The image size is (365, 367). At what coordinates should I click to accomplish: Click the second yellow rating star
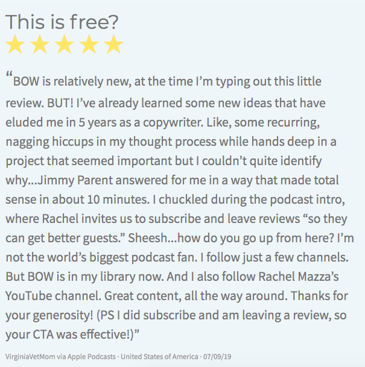(40, 44)
